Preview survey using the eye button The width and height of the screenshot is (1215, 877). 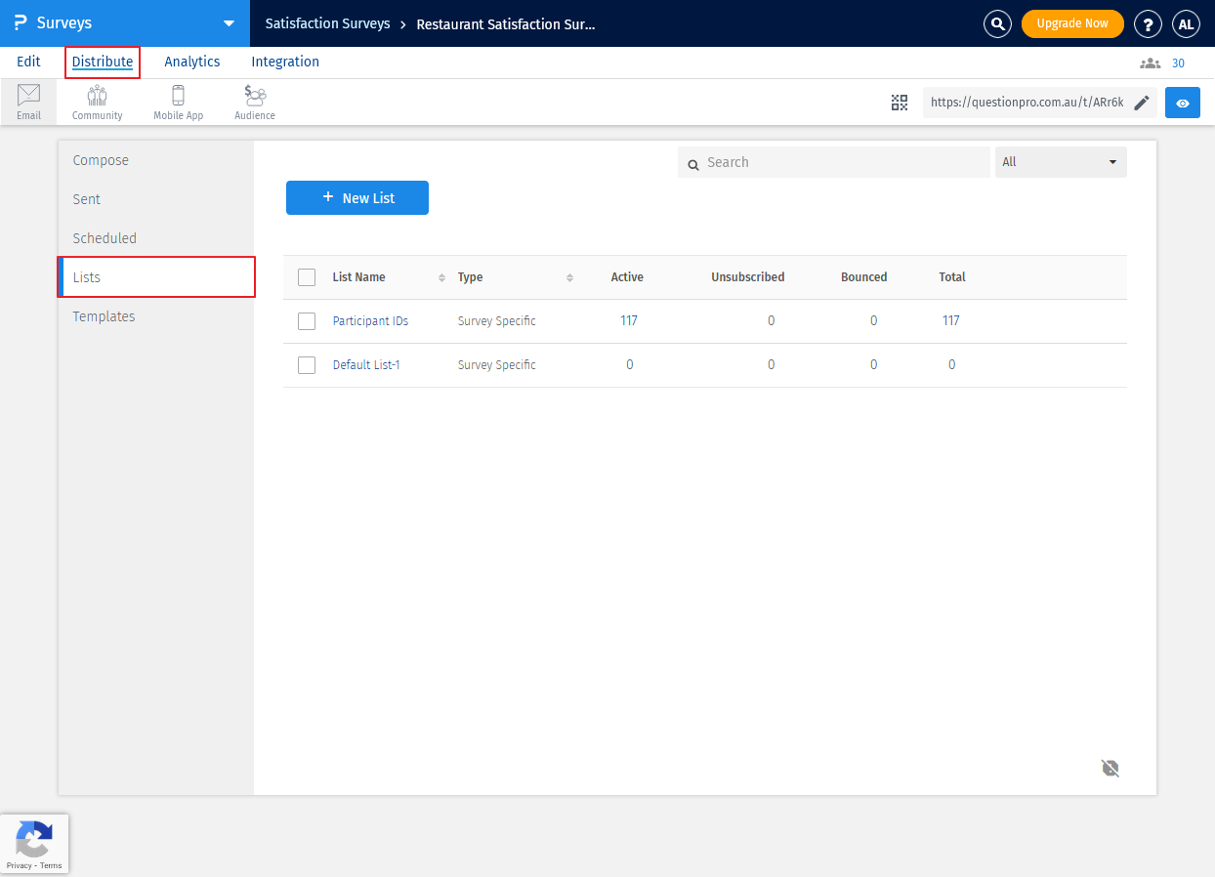pos(1182,103)
